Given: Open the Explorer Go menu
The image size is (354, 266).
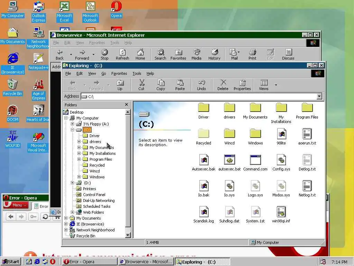Looking at the screenshot, I should point(104,73).
